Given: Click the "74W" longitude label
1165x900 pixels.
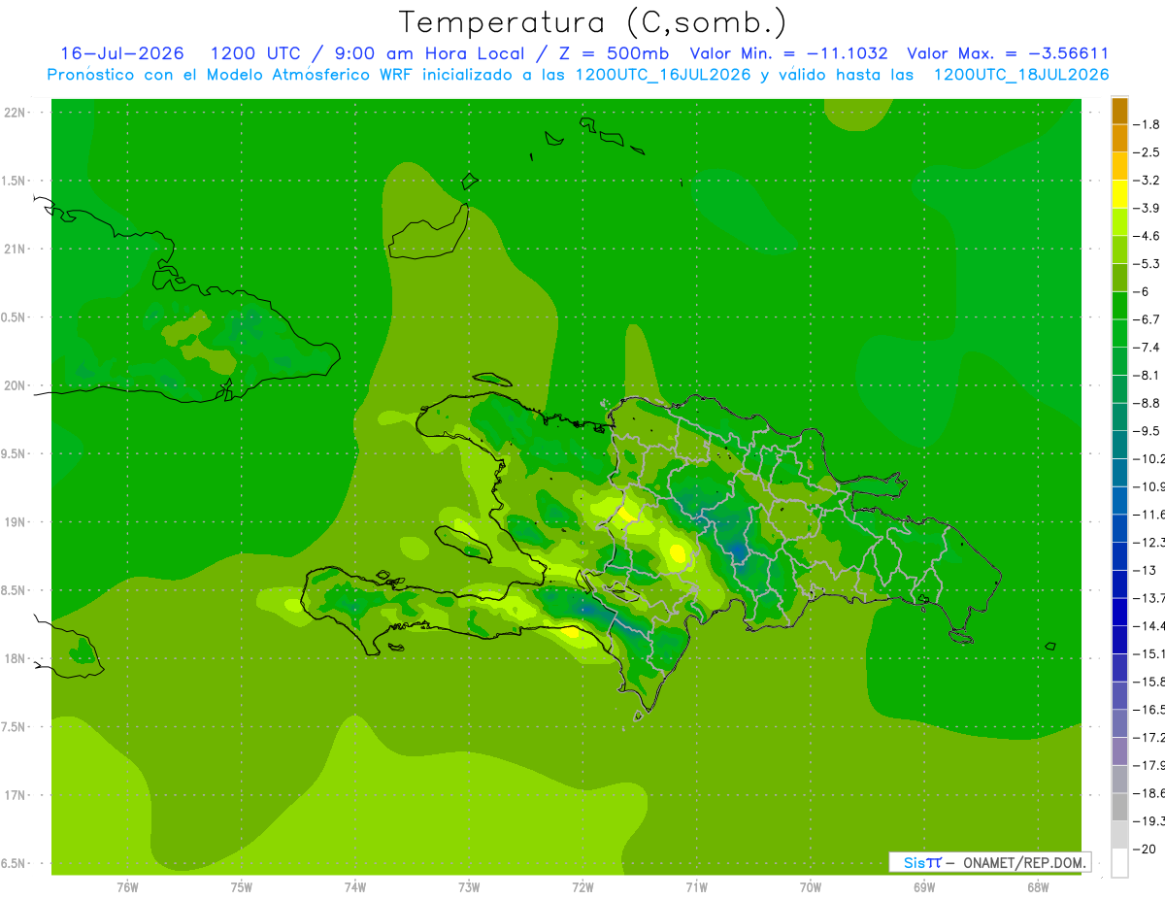Looking at the screenshot, I should tap(354, 886).
